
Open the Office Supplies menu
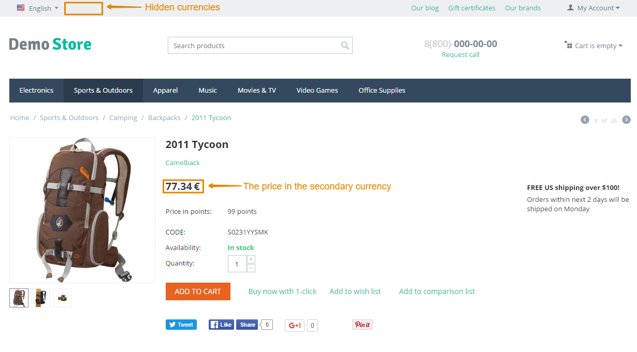382,91
